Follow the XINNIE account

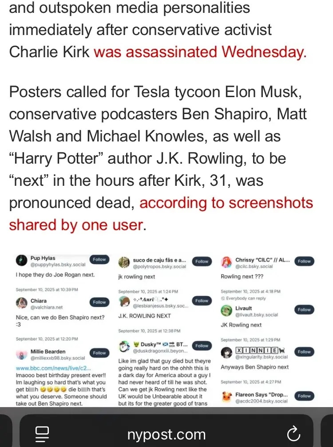click(304, 352)
